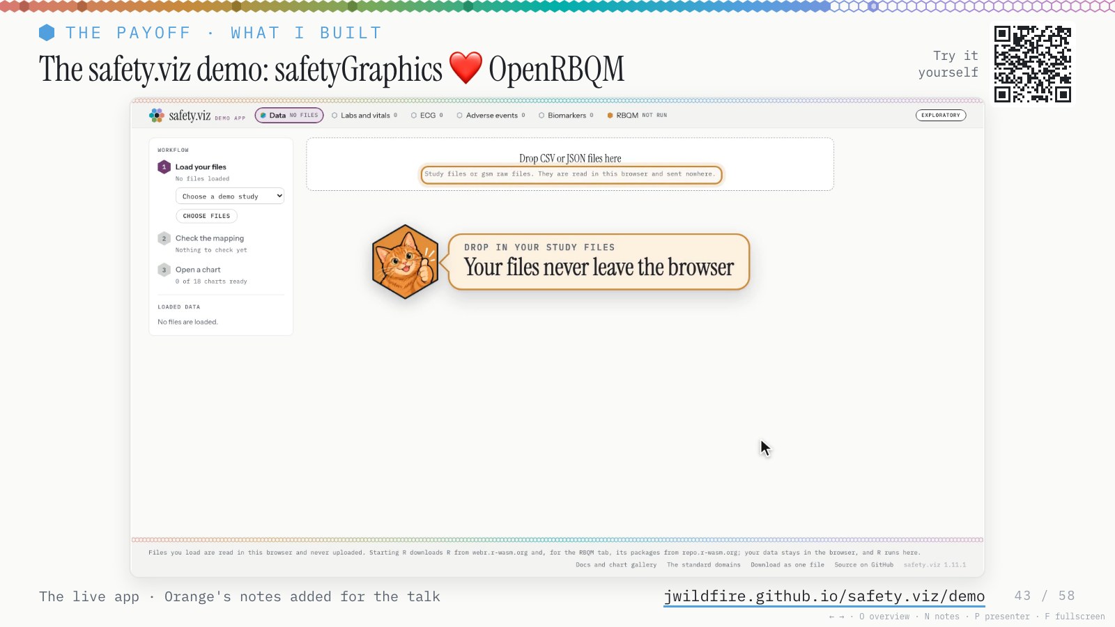
Task: Open the ECG tab
Action: (427, 116)
